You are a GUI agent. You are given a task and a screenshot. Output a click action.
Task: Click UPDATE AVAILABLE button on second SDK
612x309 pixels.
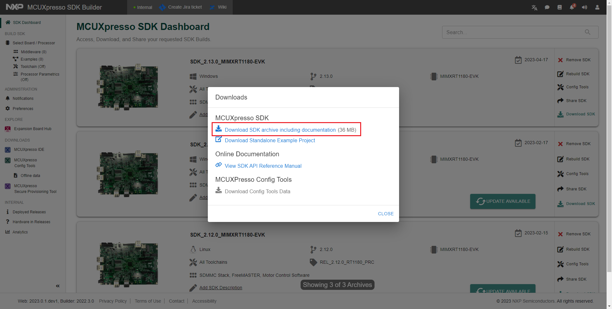point(503,202)
